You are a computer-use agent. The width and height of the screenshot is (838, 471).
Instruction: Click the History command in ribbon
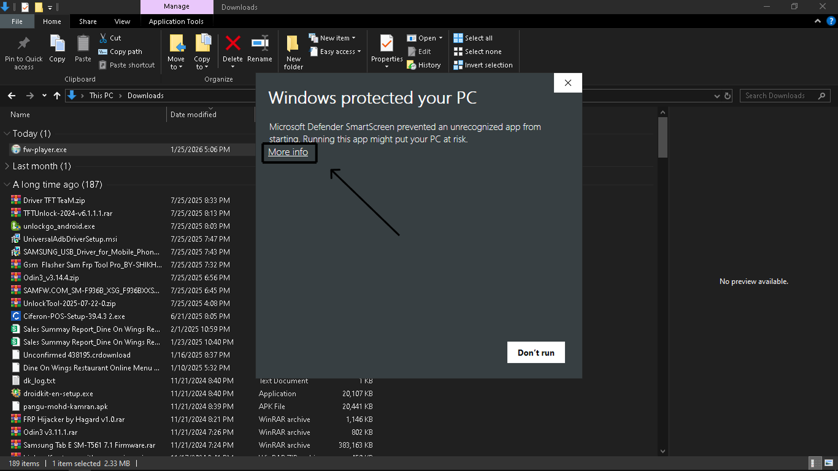(x=424, y=65)
